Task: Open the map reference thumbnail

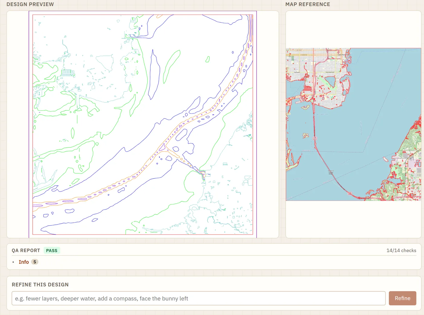Action: pos(353,124)
